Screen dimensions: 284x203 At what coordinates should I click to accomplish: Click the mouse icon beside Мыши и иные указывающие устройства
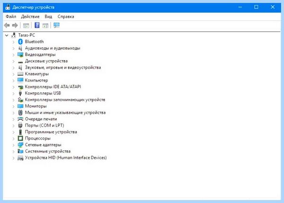click(20, 113)
